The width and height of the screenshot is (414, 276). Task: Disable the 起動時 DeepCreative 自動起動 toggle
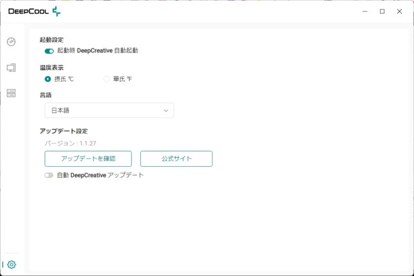(x=49, y=51)
